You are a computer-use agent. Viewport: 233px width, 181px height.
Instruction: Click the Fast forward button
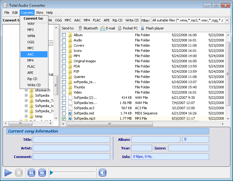point(42,173)
